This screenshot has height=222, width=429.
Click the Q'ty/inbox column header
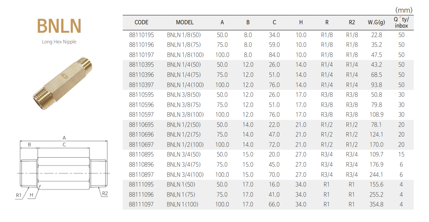tap(401, 23)
